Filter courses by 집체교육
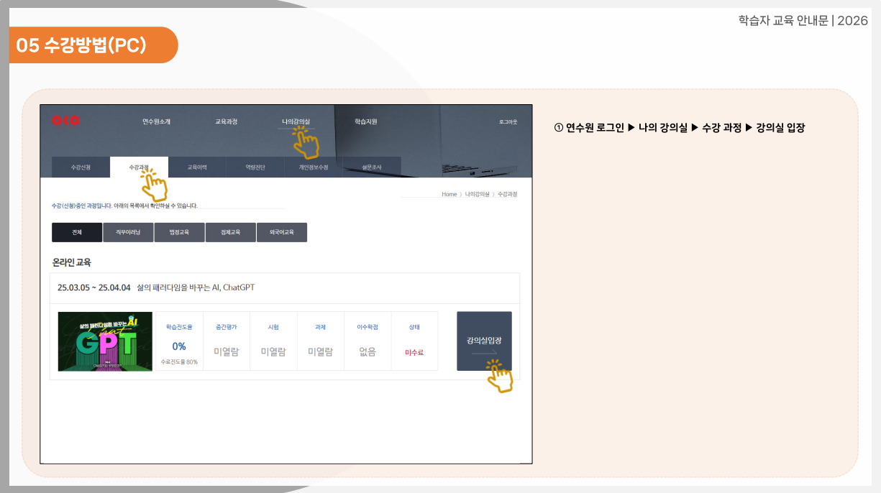The width and height of the screenshot is (881, 493). (230, 233)
